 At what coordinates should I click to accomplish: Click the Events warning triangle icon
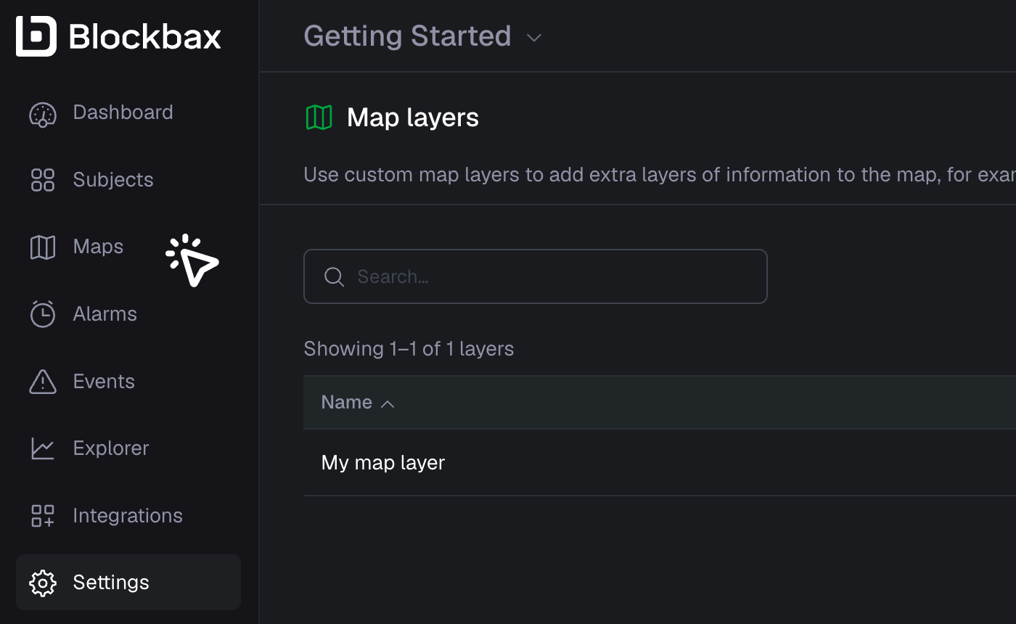pos(43,382)
